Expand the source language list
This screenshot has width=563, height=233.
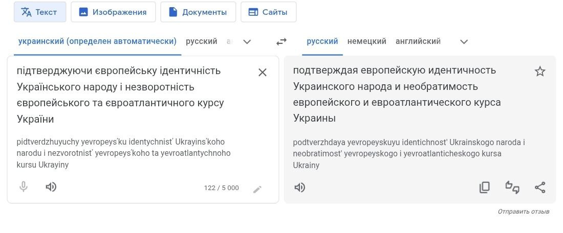tap(247, 41)
